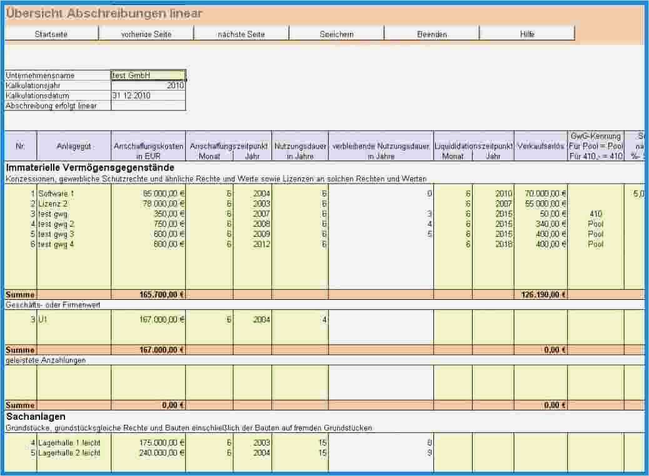Click the Pool marking for test gwg 2
Screen dimensions: 649x476
click(596, 223)
